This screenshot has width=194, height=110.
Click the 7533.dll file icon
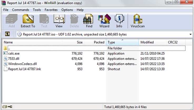(x=6, y=58)
